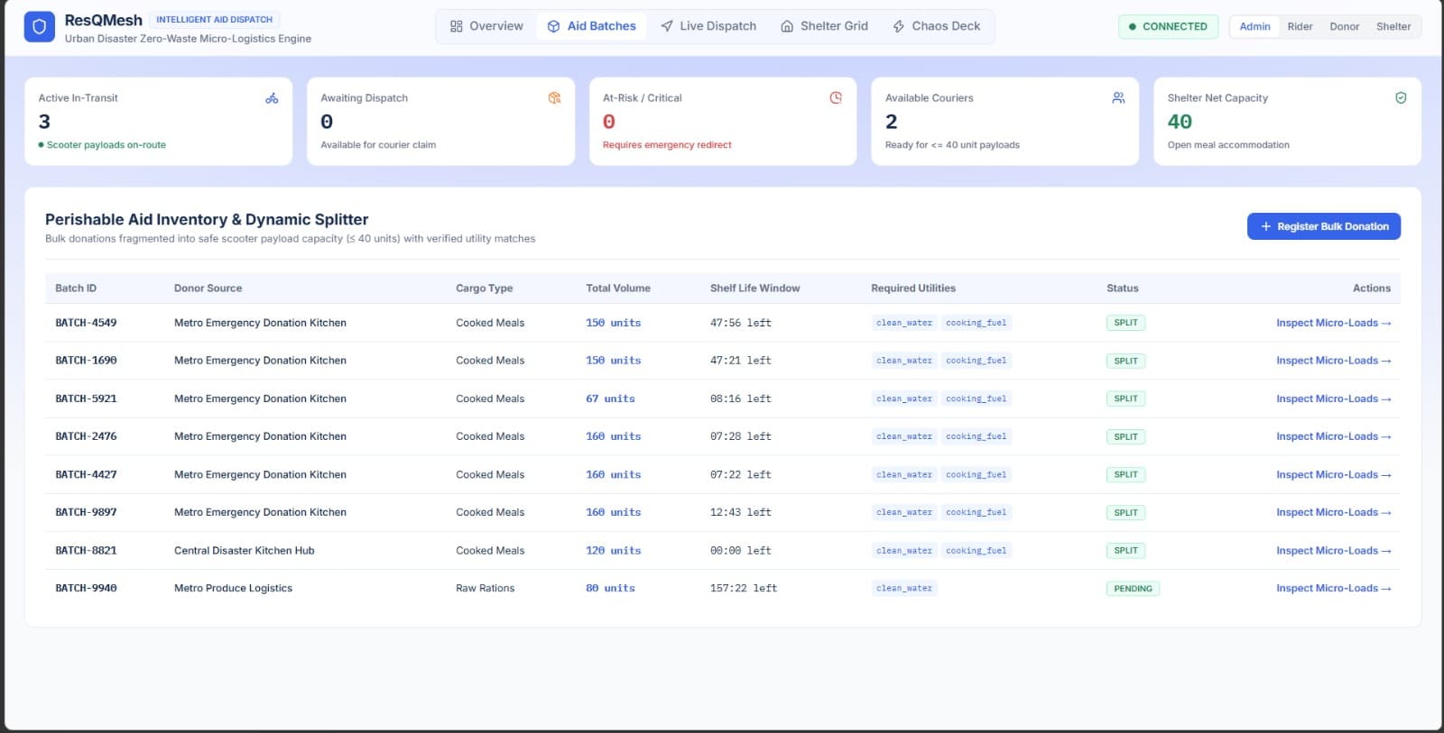Click the scooter icon in Active In-Transit card
The height and width of the screenshot is (733, 1444).
point(272,98)
